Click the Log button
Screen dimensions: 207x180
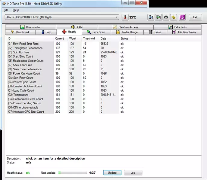[133, 172]
